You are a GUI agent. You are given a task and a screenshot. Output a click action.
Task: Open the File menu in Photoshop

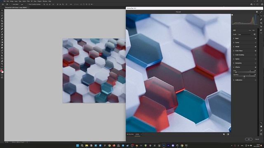pyautogui.click(x=5, y=1)
